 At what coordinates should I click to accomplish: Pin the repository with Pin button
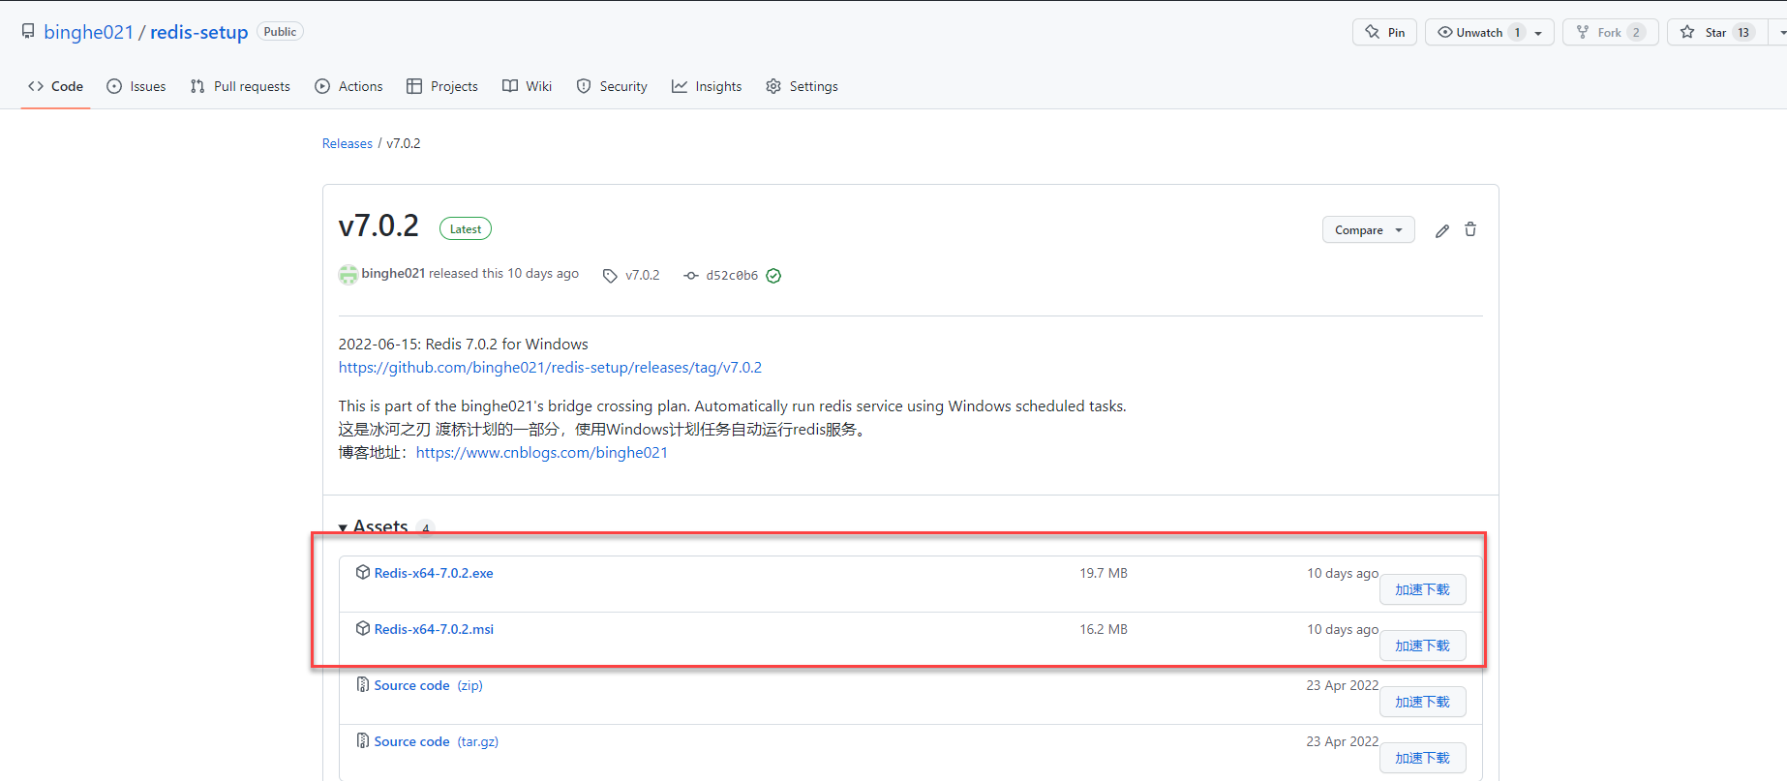(x=1384, y=32)
